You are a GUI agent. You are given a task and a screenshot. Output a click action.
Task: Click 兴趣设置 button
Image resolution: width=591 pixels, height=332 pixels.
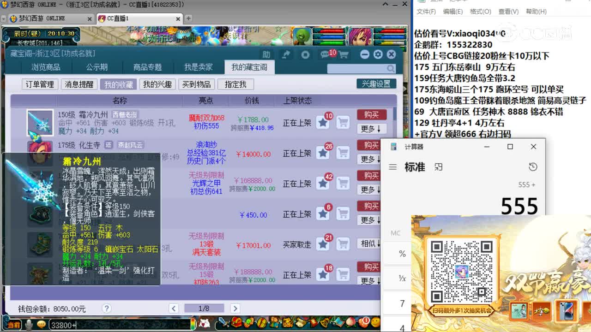(x=376, y=84)
